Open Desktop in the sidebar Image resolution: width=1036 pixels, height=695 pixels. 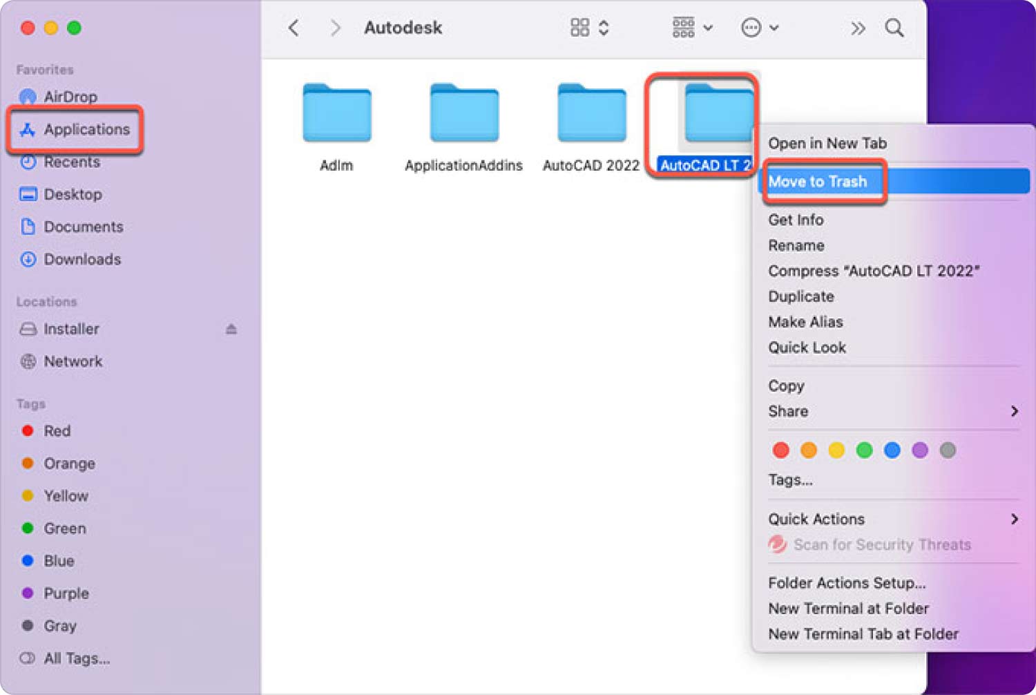click(x=61, y=194)
